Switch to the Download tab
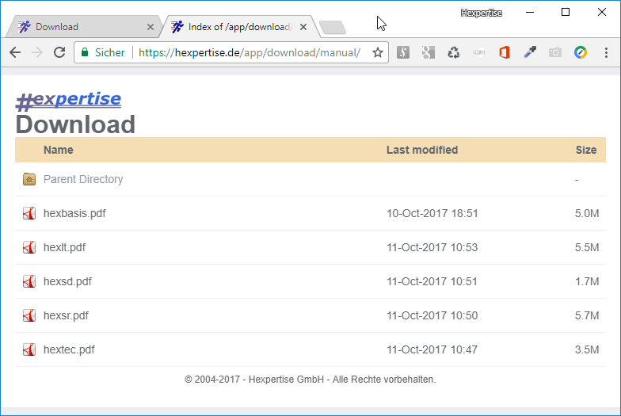Viewport: 621px width, 416px height. 84,27
